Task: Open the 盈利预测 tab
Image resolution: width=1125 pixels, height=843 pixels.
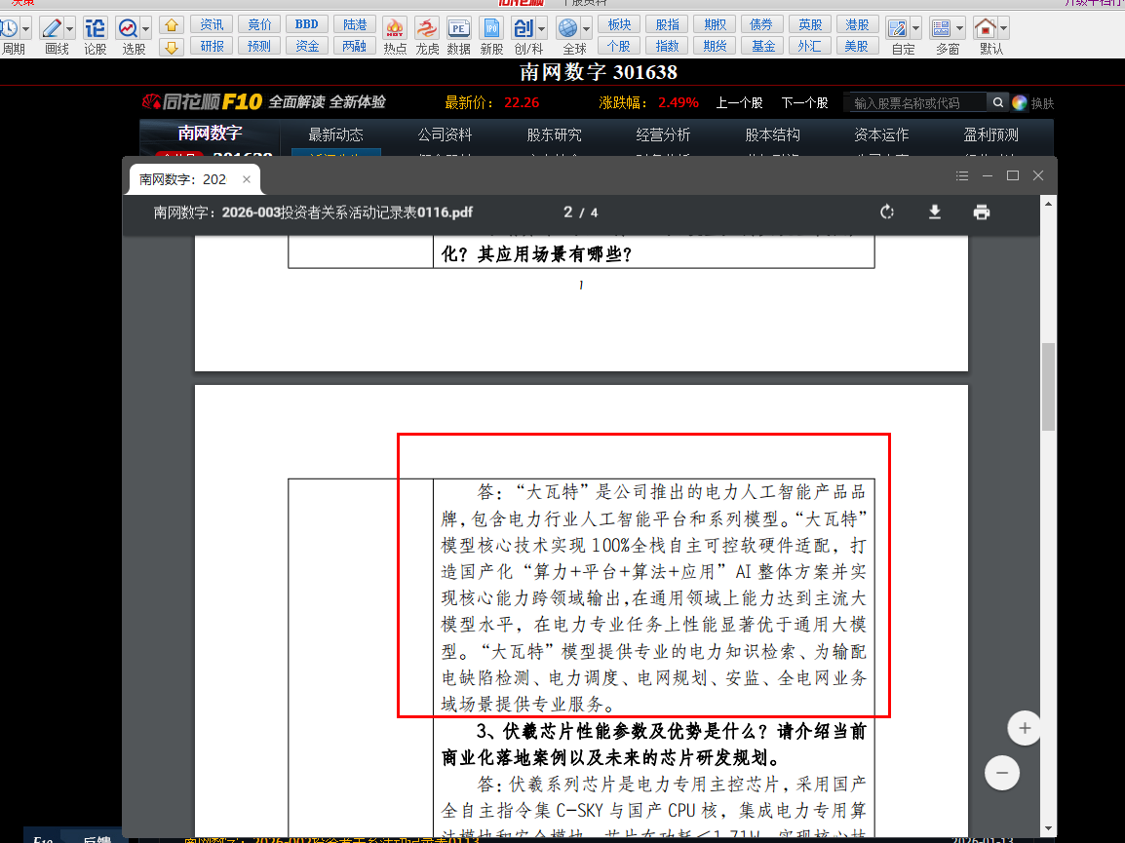Action: [x=990, y=134]
